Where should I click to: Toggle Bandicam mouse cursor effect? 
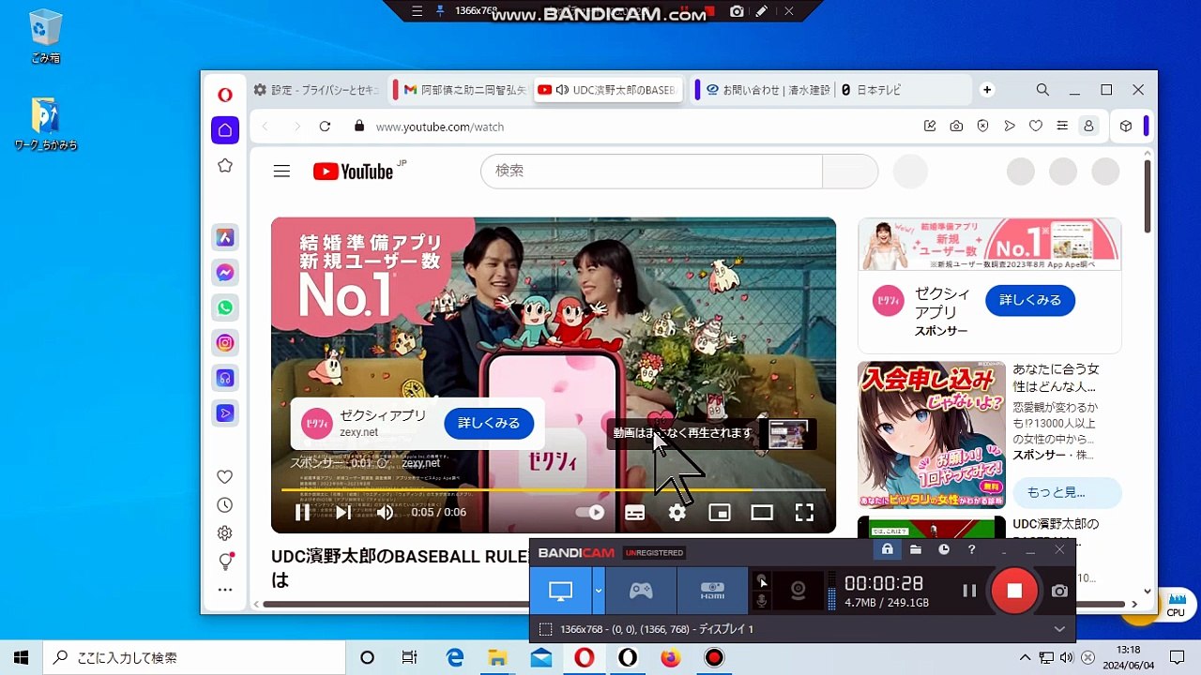(x=762, y=581)
